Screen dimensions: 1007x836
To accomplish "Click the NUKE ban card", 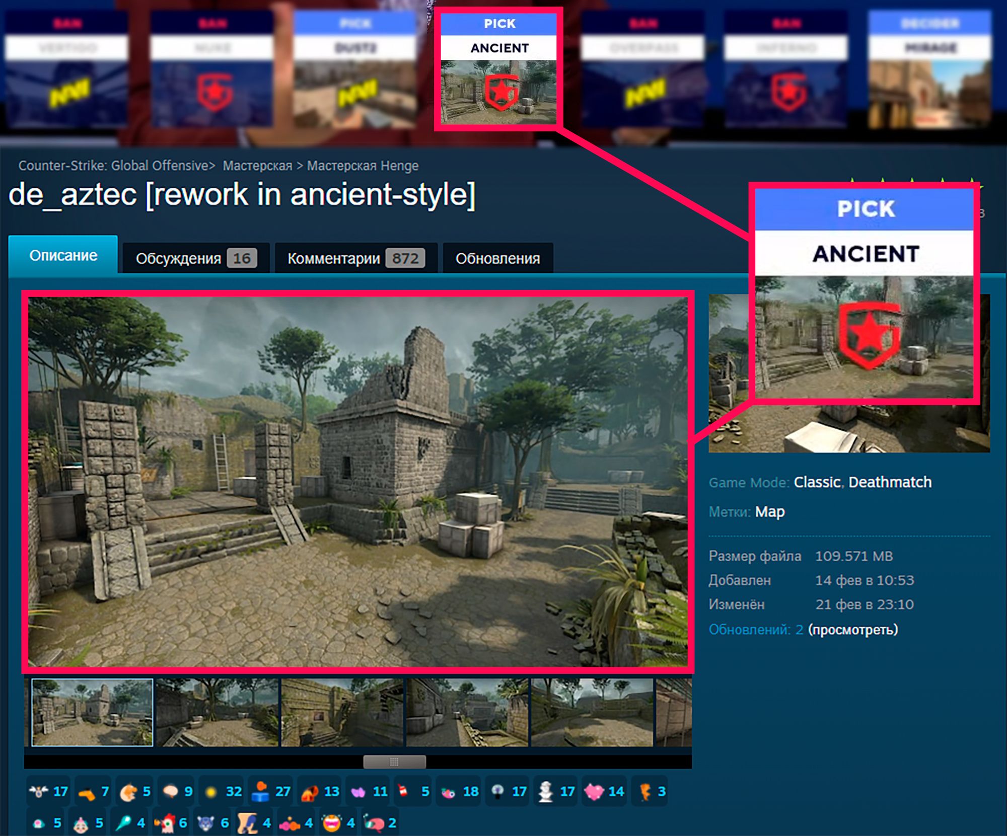I will pos(211,68).
